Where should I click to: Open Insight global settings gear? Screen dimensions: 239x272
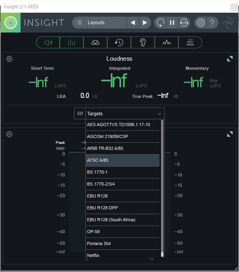(x=201, y=23)
